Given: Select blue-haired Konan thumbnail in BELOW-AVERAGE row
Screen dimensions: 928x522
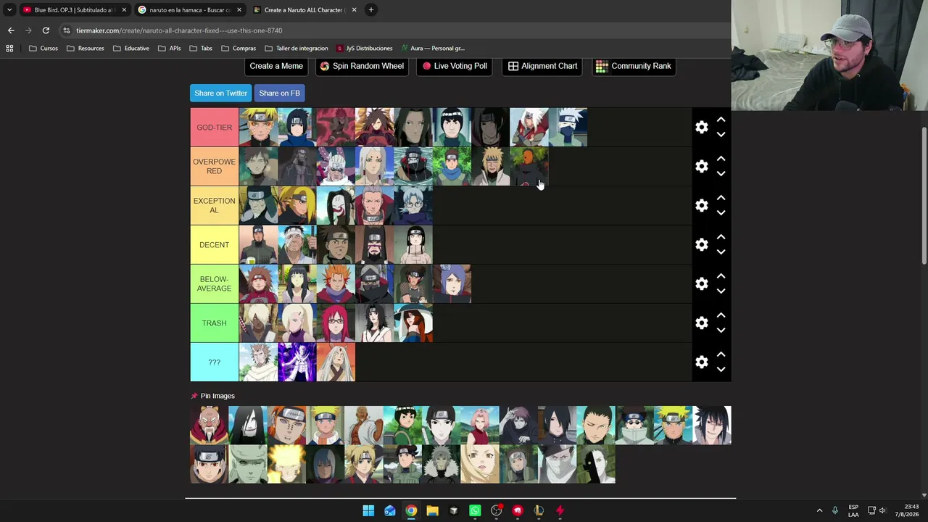Looking at the screenshot, I should (452, 284).
